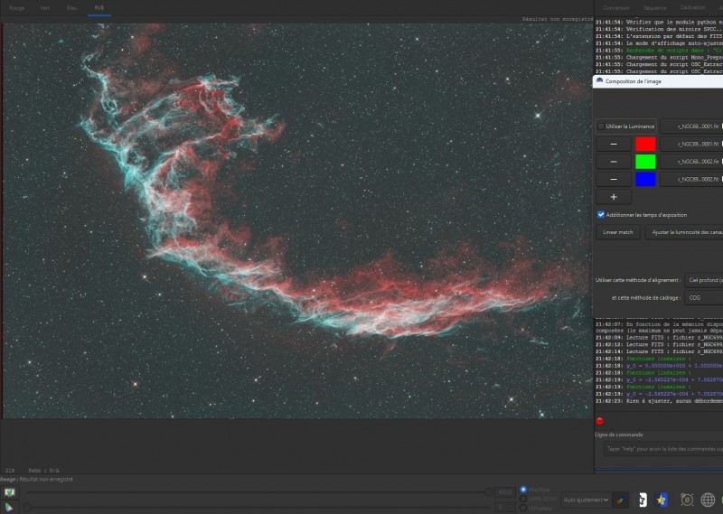723x514 pixels.
Task: Open the Auto ajustement display mode dropdown
Action: click(x=586, y=500)
